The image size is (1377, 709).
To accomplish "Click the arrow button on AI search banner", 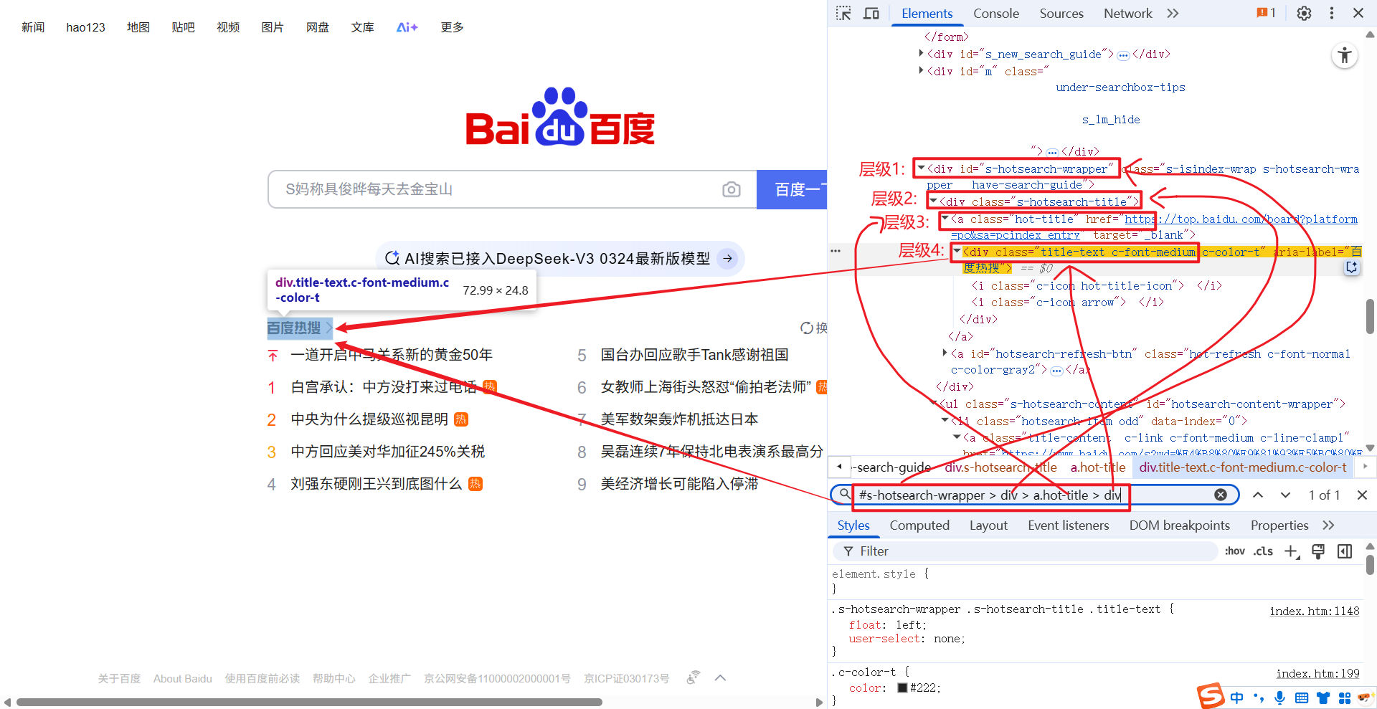I will [728, 258].
